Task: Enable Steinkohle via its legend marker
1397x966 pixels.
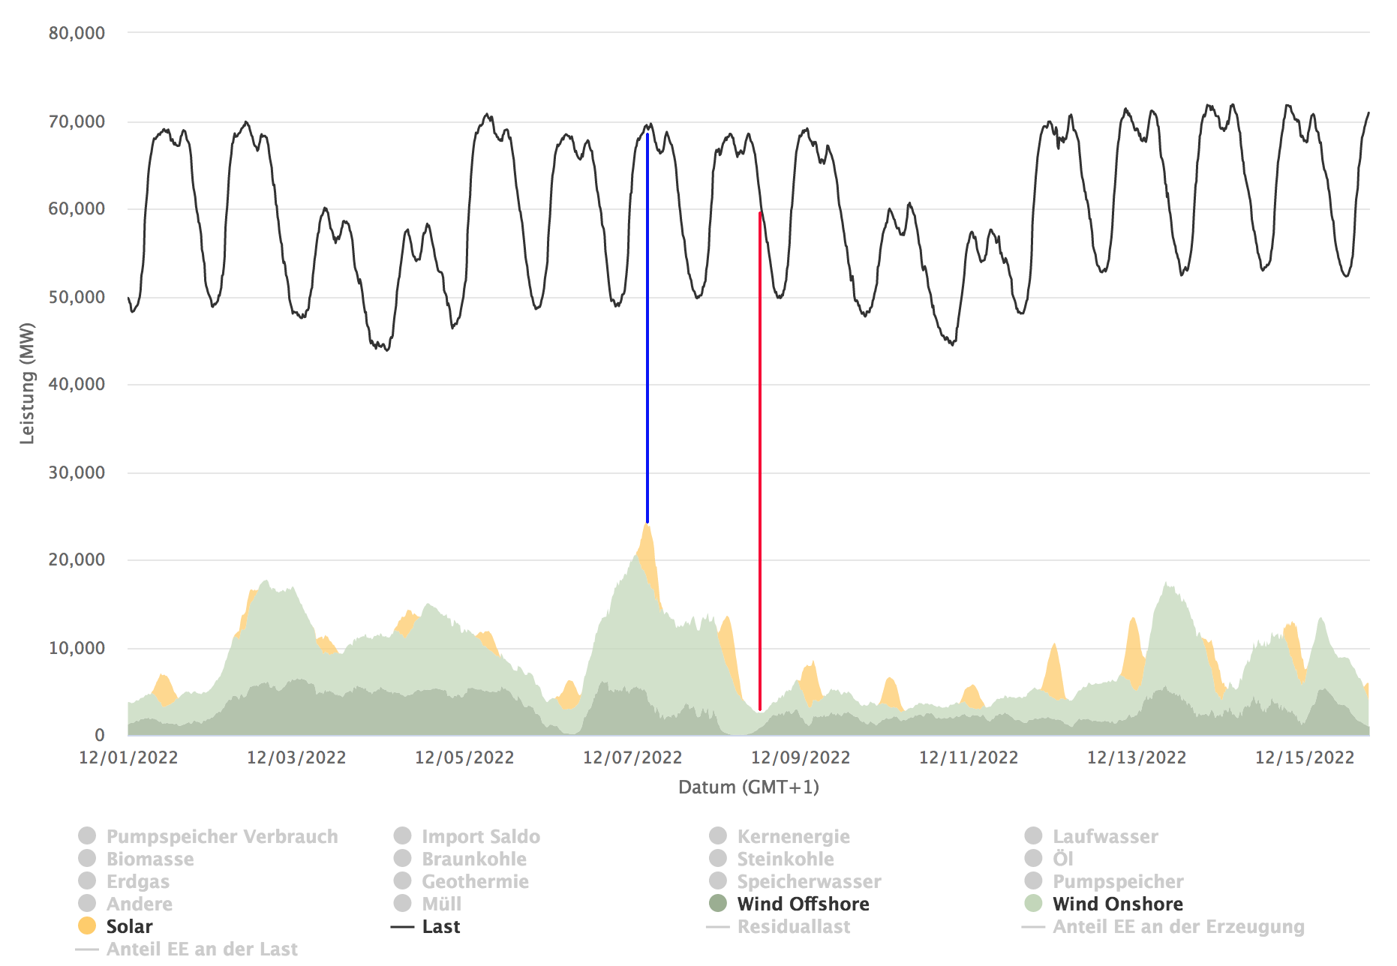Action: click(x=718, y=858)
